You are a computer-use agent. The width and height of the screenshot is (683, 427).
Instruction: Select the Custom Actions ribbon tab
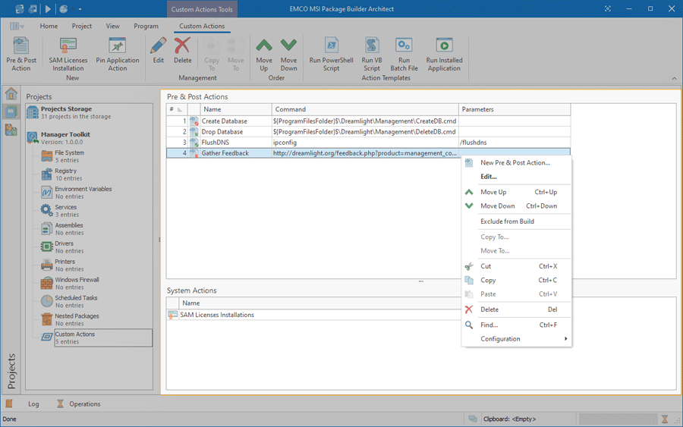(x=202, y=26)
